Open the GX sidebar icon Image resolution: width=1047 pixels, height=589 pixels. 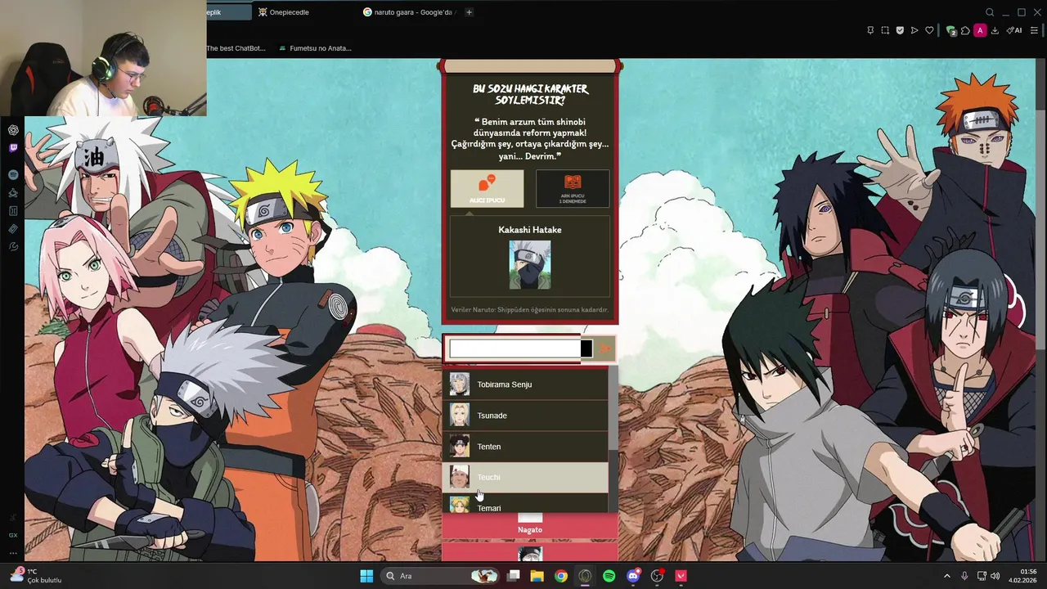[13, 535]
